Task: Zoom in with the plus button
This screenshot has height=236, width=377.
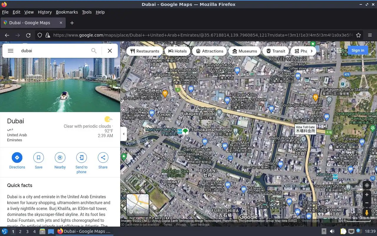Action: pos(367,195)
